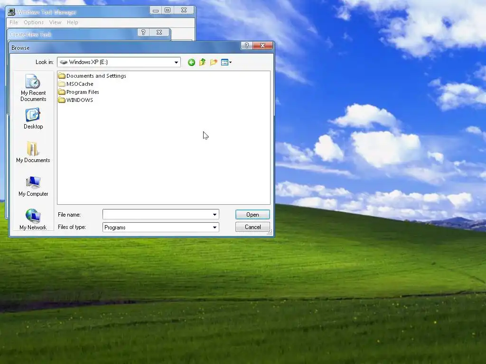The image size is (486, 364).
Task: Click the 'Program Files' folder name text
Action: [83, 92]
